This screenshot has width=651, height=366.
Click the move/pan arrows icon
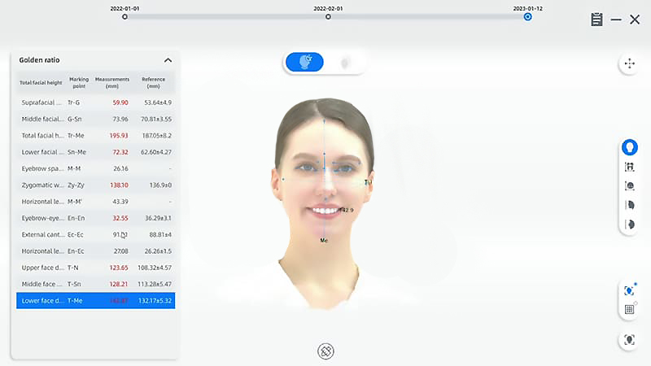tap(629, 63)
